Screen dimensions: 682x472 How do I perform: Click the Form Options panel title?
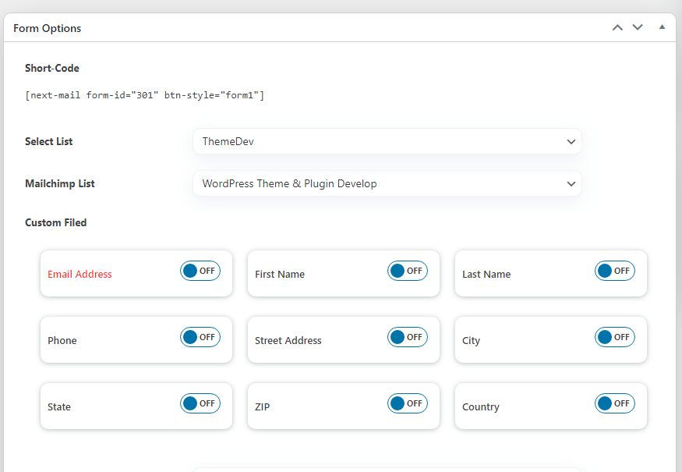pos(48,28)
